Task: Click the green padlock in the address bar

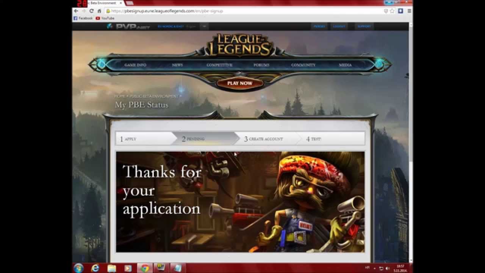Action: 108,11
